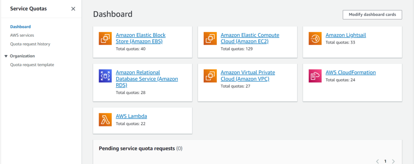Click Modify dashboard cards button
The width and height of the screenshot is (414, 164).
point(372,15)
